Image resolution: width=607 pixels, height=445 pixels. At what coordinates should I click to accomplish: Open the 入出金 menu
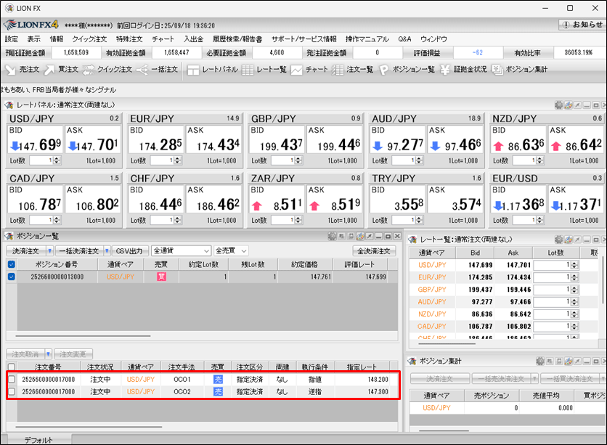(193, 39)
